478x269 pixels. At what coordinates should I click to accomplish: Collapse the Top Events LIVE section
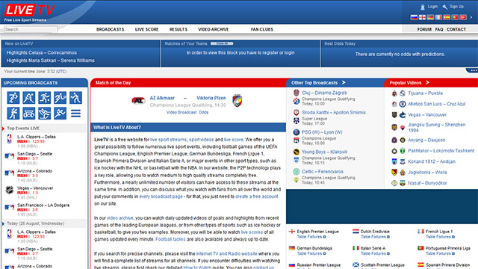pyautogui.click(x=3, y=129)
